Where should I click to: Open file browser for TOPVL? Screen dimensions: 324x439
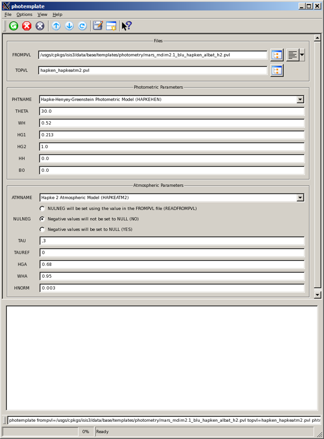tap(277, 70)
